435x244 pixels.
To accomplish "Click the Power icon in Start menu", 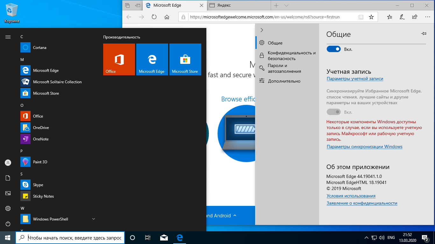I will [x=8, y=224].
